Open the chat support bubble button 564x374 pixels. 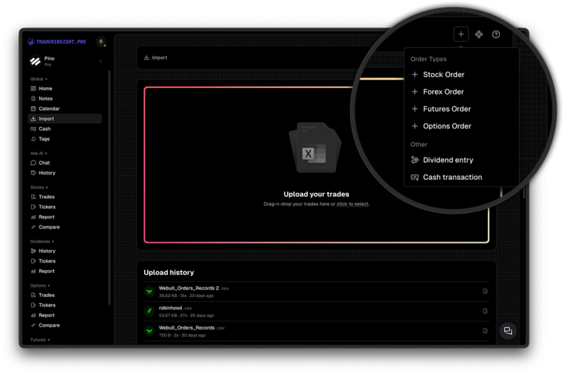(508, 331)
